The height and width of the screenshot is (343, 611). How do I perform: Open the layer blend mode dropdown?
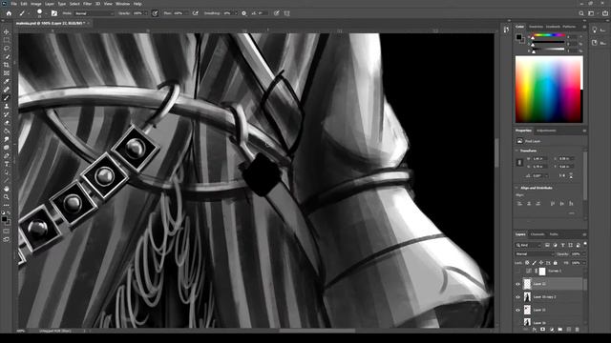coord(535,254)
